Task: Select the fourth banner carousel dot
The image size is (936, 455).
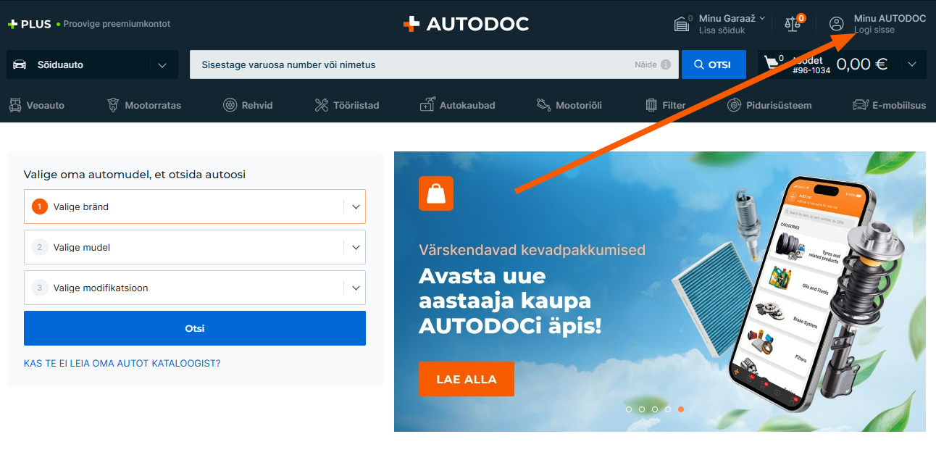Action: [x=668, y=409]
